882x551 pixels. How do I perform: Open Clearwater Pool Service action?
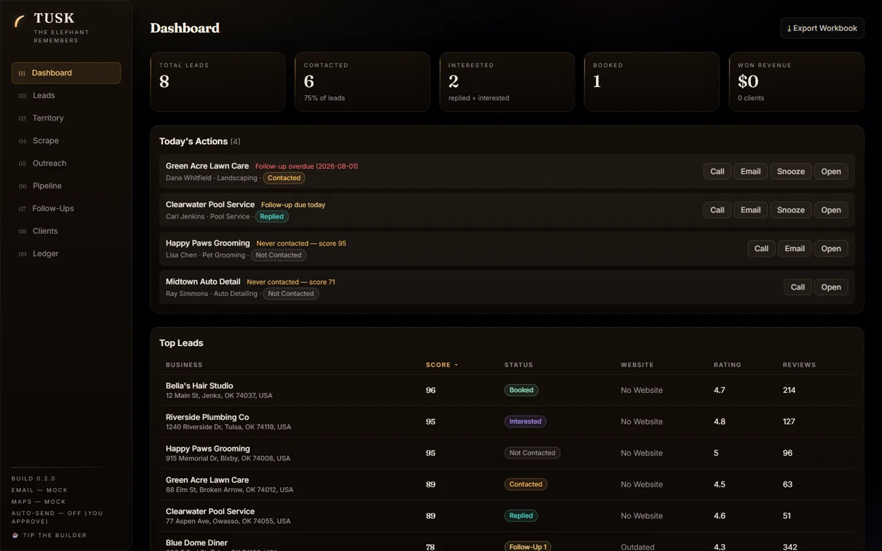(x=831, y=210)
